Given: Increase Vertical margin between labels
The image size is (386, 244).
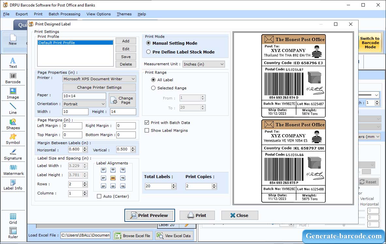Looking at the screenshot, I should 133,148.
